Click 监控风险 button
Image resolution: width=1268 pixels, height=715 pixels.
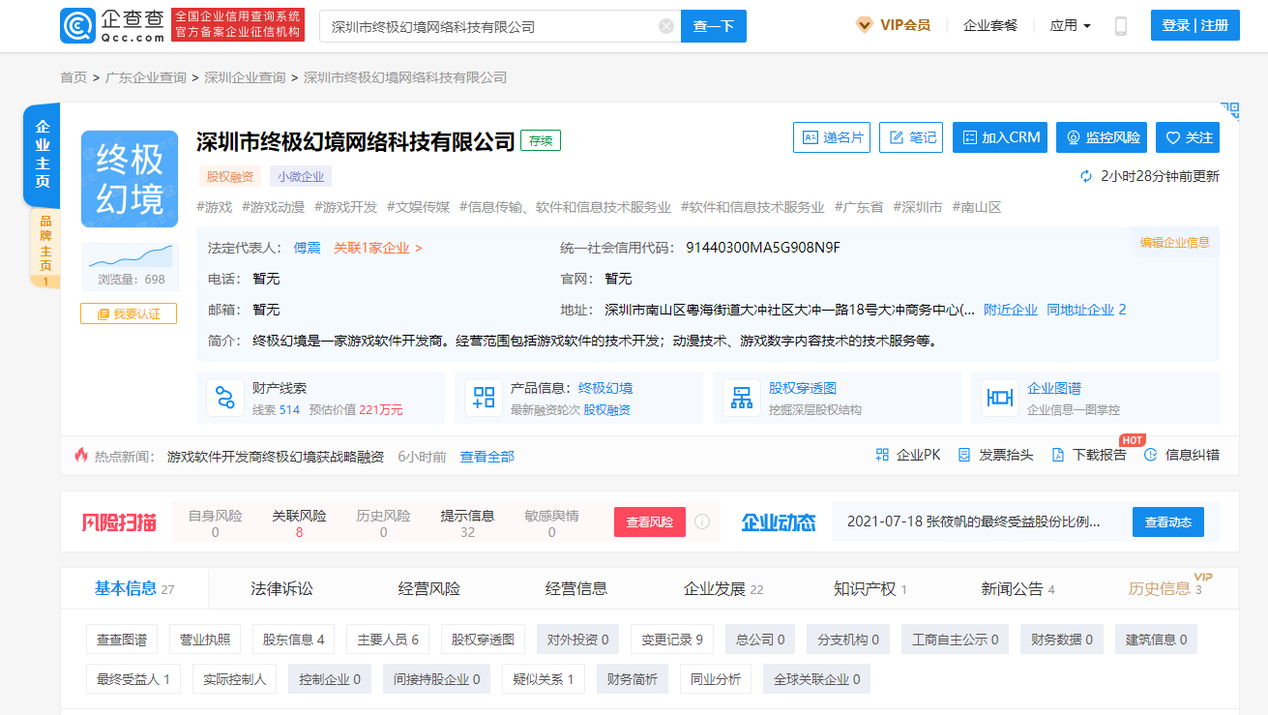[1102, 137]
